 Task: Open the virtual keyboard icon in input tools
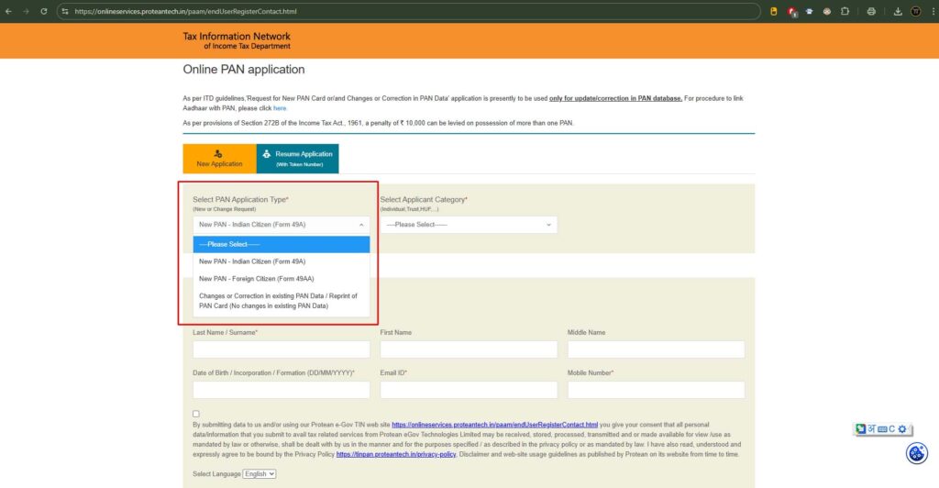click(x=881, y=428)
